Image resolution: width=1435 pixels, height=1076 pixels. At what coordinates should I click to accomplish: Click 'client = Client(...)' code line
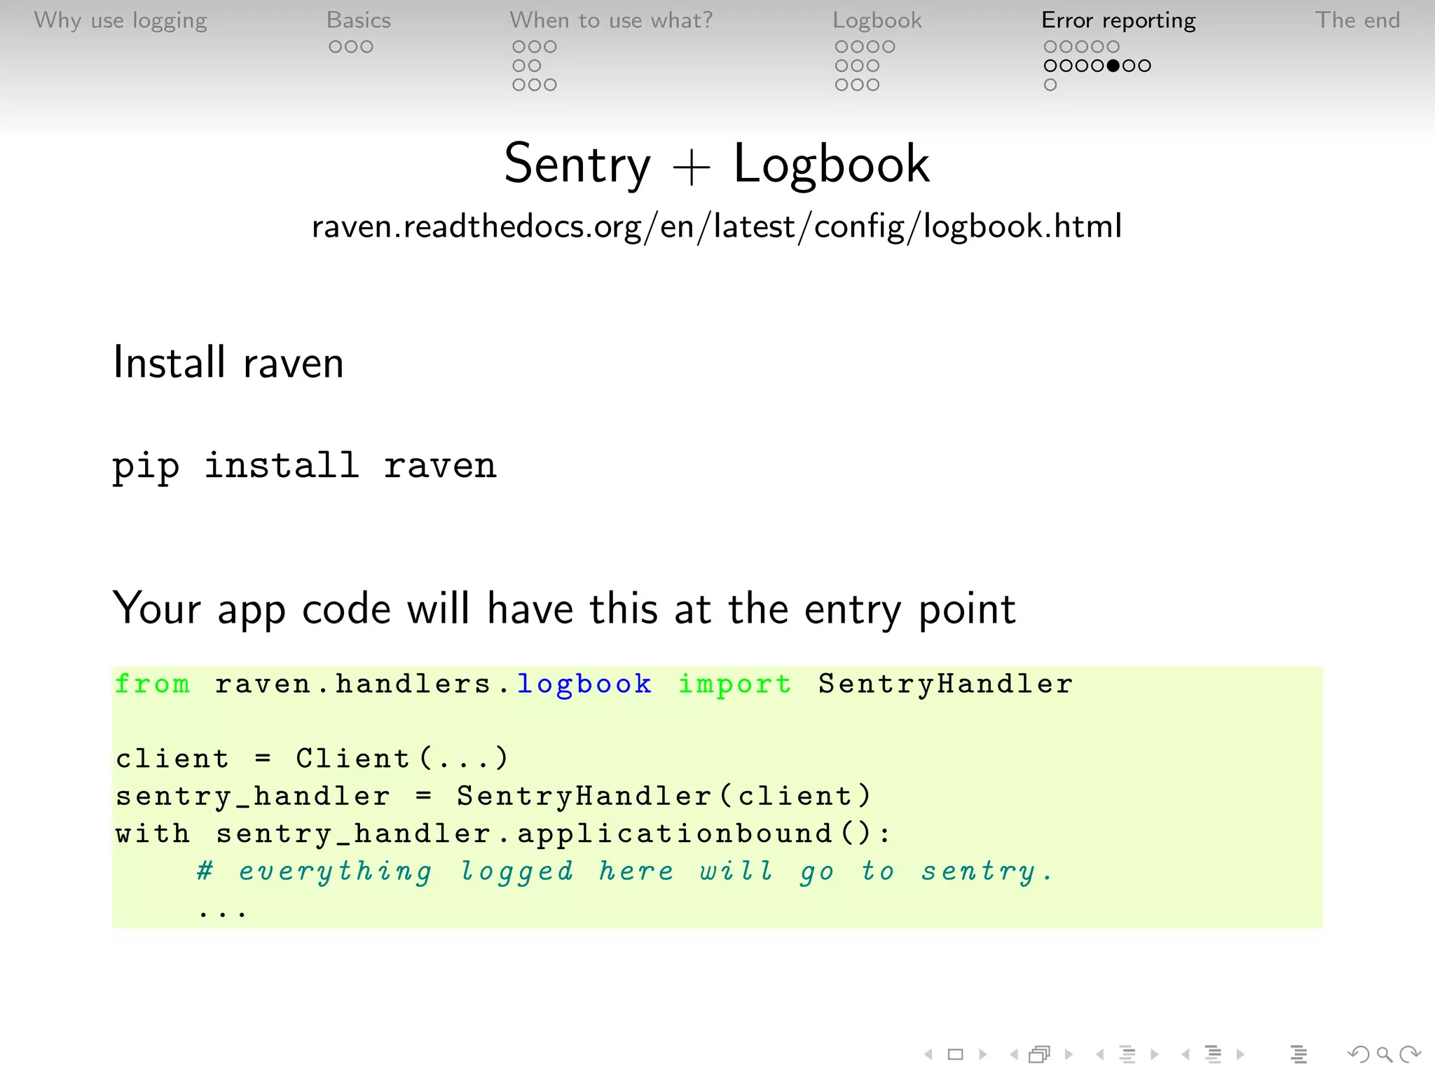[x=312, y=759]
